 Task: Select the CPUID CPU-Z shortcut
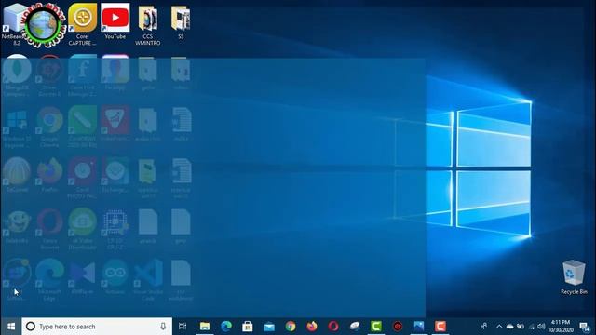coord(115,230)
